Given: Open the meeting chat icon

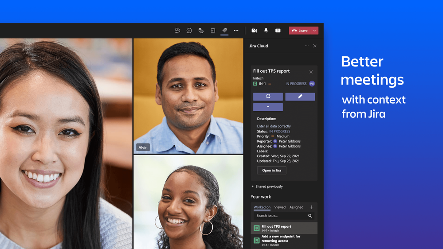Looking at the screenshot, I should [189, 31].
